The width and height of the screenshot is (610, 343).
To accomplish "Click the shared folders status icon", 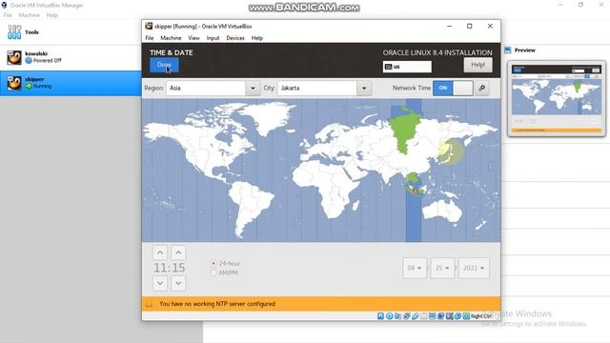I will 423,316.
